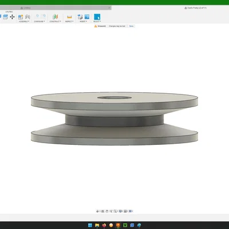This screenshot has height=229, width=229.
Task: Open the INSPECT dropdown menu
Action: click(x=69, y=21)
